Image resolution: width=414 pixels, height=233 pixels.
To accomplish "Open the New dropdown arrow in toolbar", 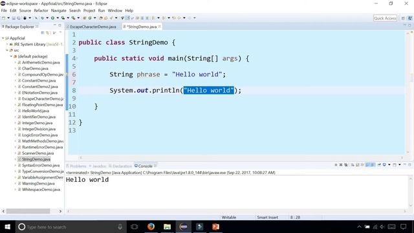I will (8, 18).
